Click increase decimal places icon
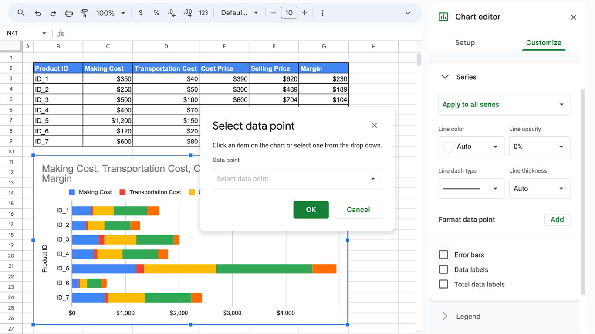The width and height of the screenshot is (595, 334). [x=188, y=13]
